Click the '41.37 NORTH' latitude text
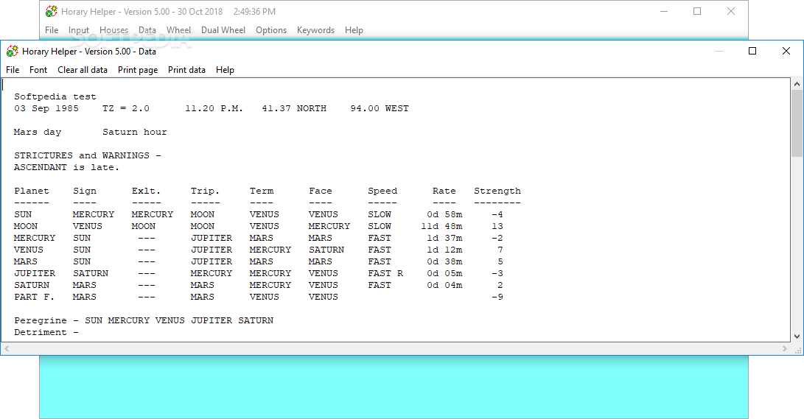The image size is (804, 419). click(x=294, y=108)
